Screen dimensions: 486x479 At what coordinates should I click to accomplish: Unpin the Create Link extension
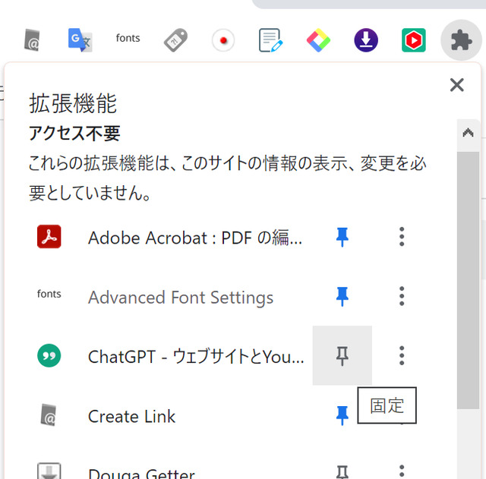342,415
